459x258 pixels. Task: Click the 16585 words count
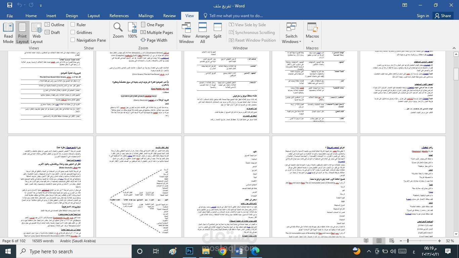click(43, 241)
